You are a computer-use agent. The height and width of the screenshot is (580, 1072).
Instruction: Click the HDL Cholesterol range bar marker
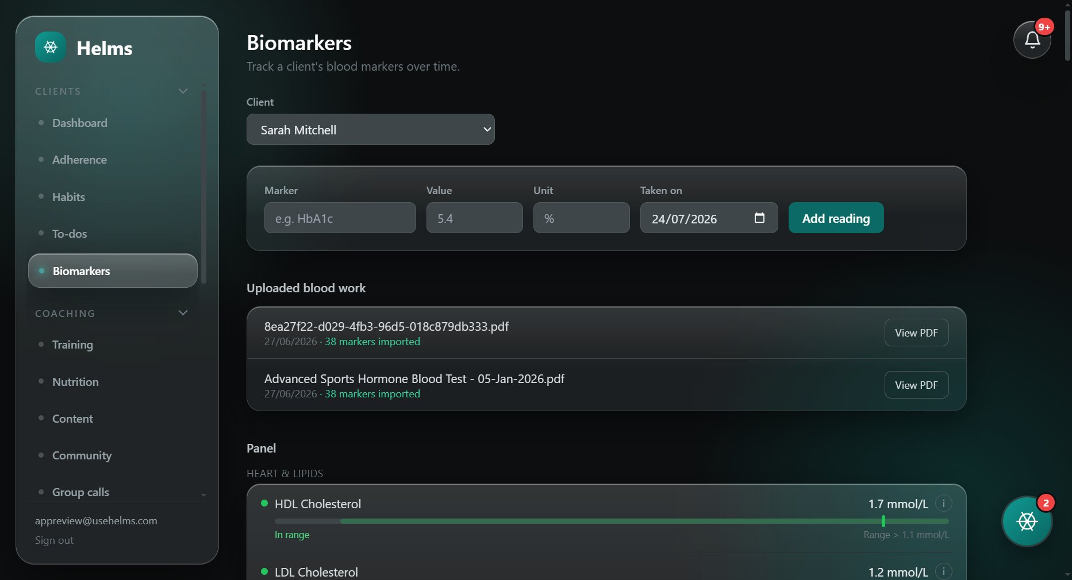click(883, 521)
